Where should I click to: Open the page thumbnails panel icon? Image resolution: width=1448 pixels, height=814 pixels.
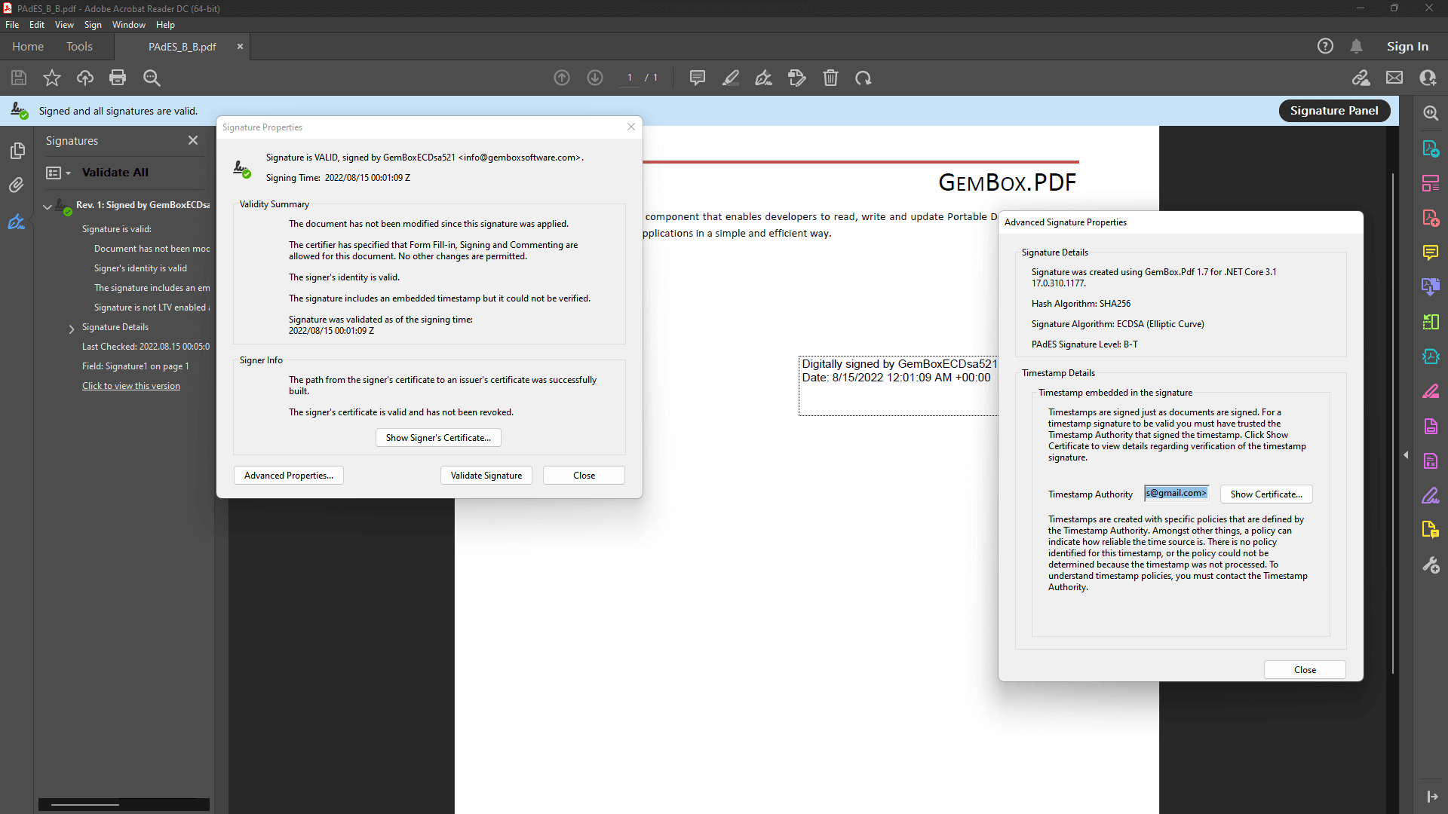pos(17,151)
